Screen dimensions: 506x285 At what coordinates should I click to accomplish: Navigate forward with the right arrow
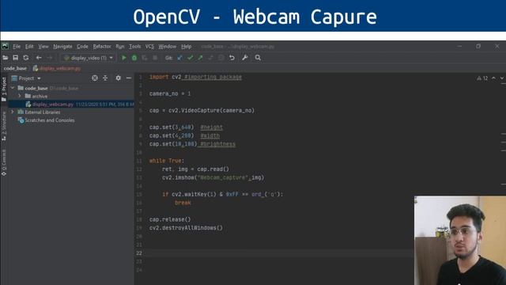click(x=49, y=58)
